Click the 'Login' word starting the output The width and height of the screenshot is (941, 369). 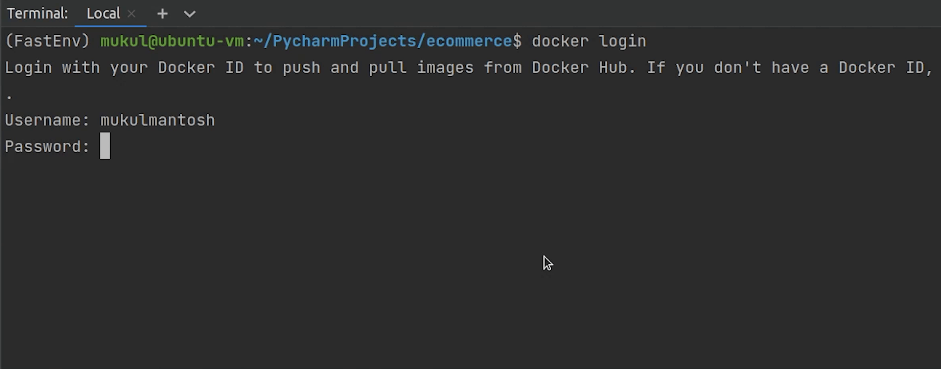(28, 67)
